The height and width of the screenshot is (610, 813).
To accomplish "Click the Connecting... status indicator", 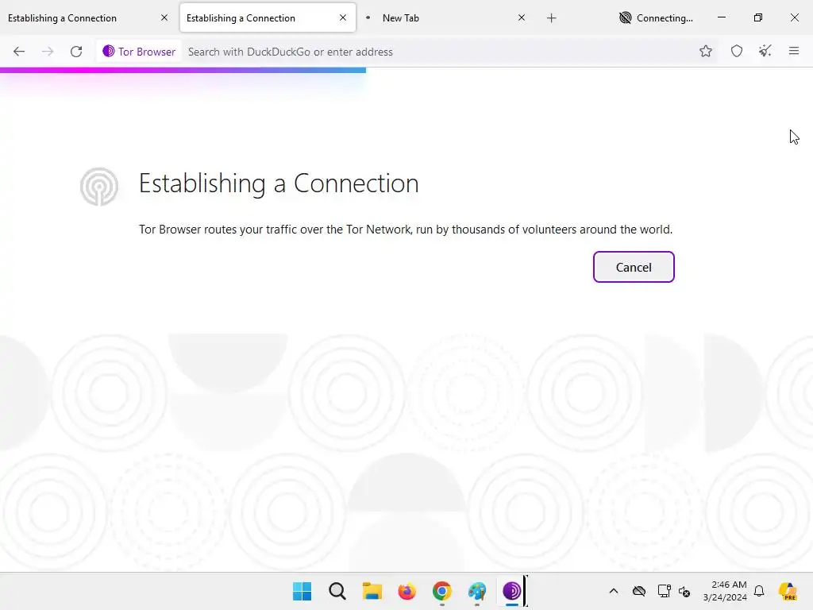I will tap(656, 18).
